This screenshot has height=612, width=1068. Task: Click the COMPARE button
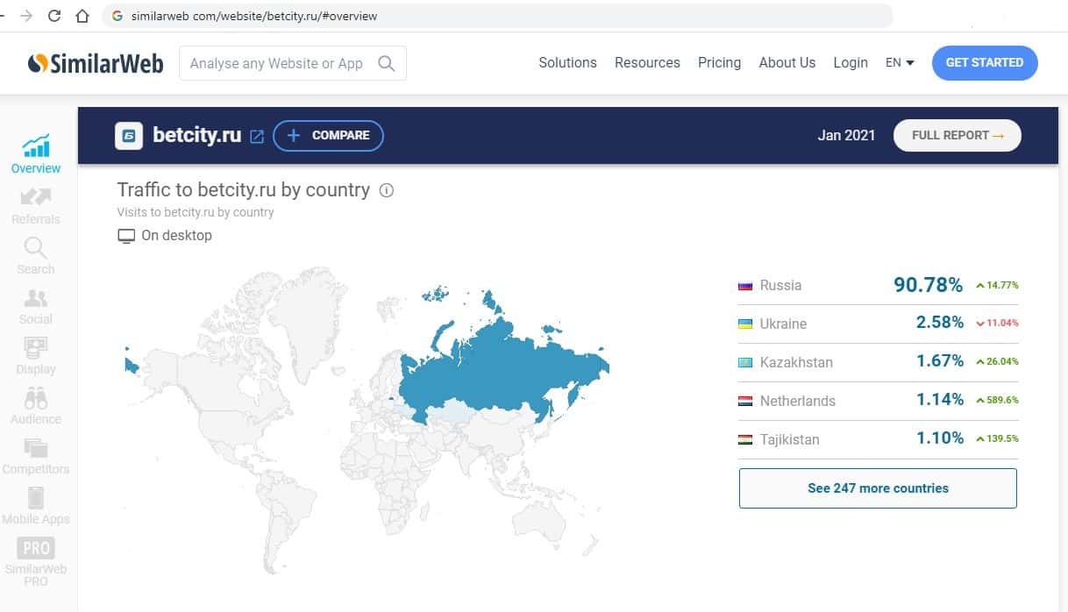coord(328,135)
